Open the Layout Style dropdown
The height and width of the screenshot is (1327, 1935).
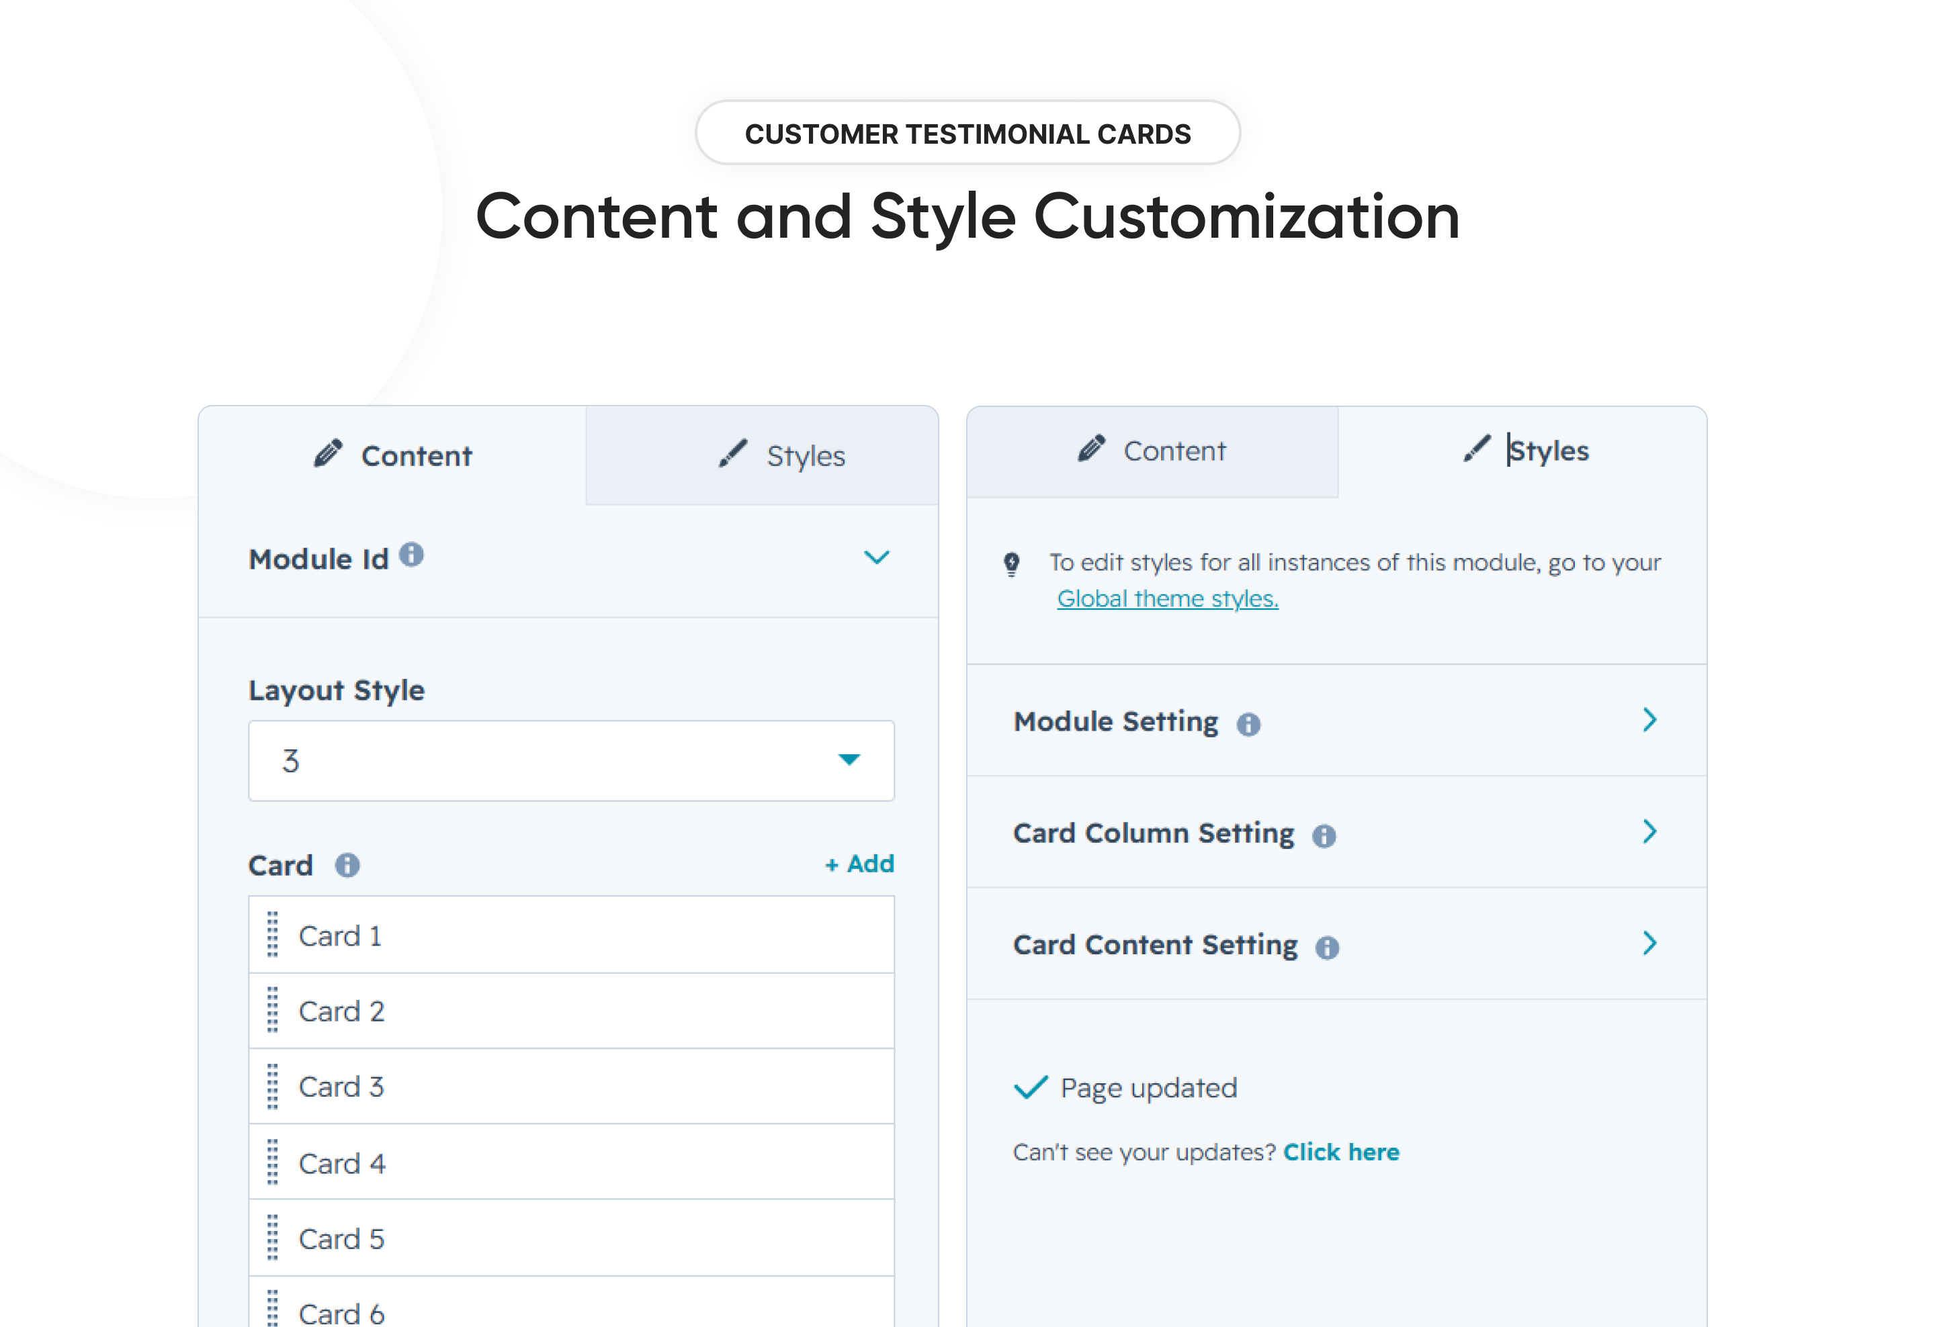[571, 760]
